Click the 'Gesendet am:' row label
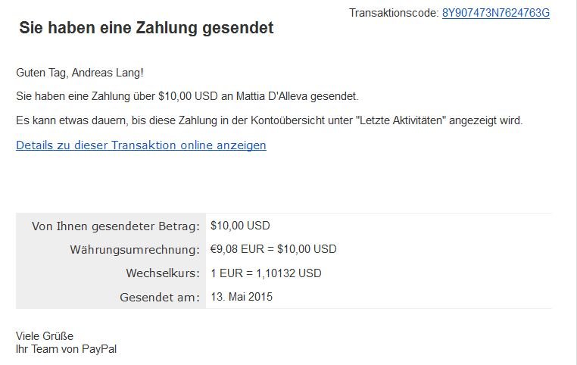577x365 pixels. point(160,297)
